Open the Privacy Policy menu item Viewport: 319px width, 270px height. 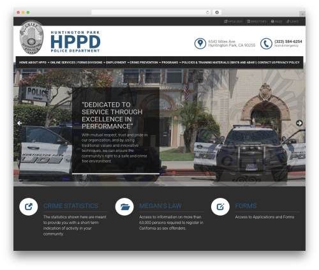click(288, 63)
